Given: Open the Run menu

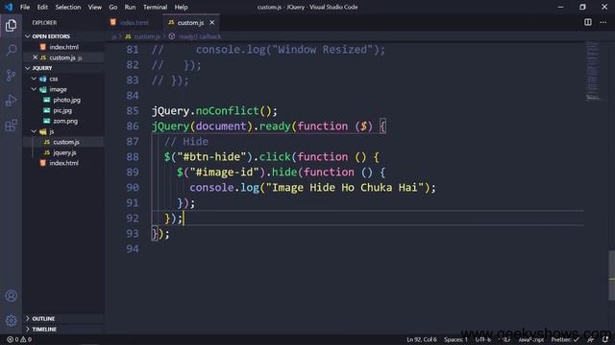Looking at the screenshot, I should coord(130,7).
